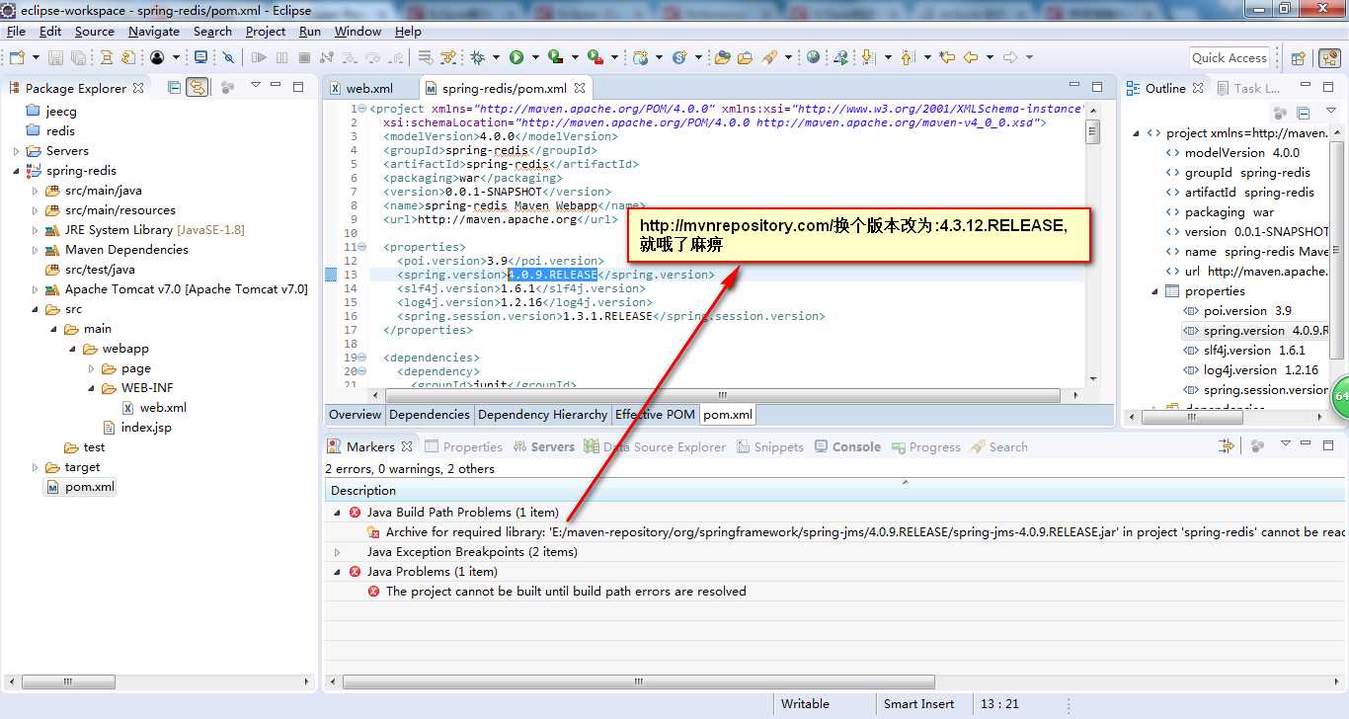Open the File menu
1349x719 pixels.
tap(16, 32)
